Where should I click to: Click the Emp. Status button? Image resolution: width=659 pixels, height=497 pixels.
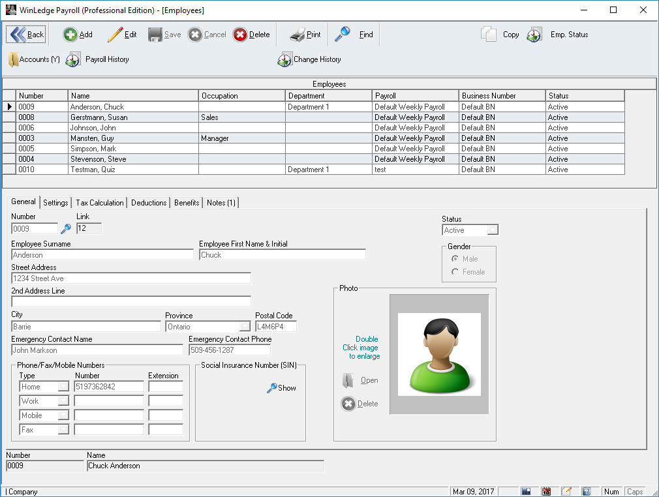[x=534, y=35]
